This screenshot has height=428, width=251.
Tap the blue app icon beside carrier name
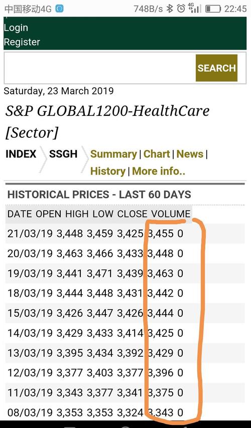point(59,9)
